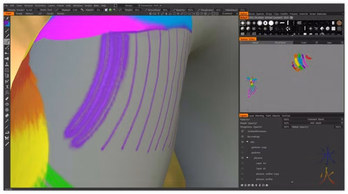Screen dimensions: 348x194
Task: Switch to the Sculpt room tab
Action: click(x=50, y=13)
